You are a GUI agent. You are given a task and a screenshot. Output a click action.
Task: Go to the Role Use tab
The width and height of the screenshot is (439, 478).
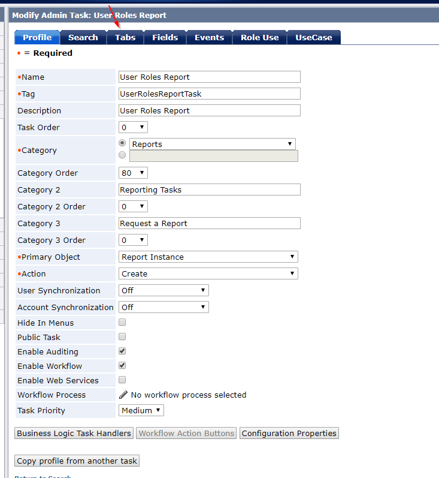(259, 37)
